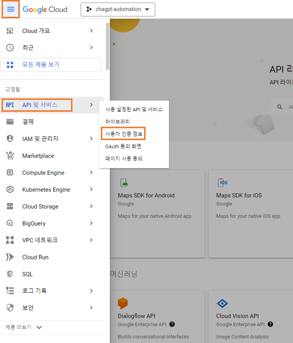
Task: Click the Cloud Vision API icon
Action: [222, 303]
